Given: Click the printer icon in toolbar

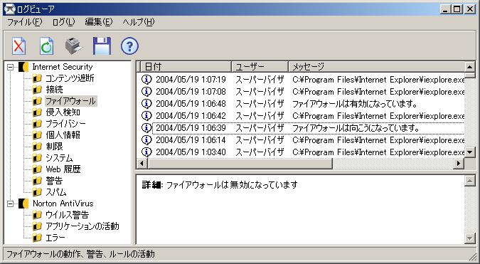Looking at the screenshot, I should [x=74, y=46].
